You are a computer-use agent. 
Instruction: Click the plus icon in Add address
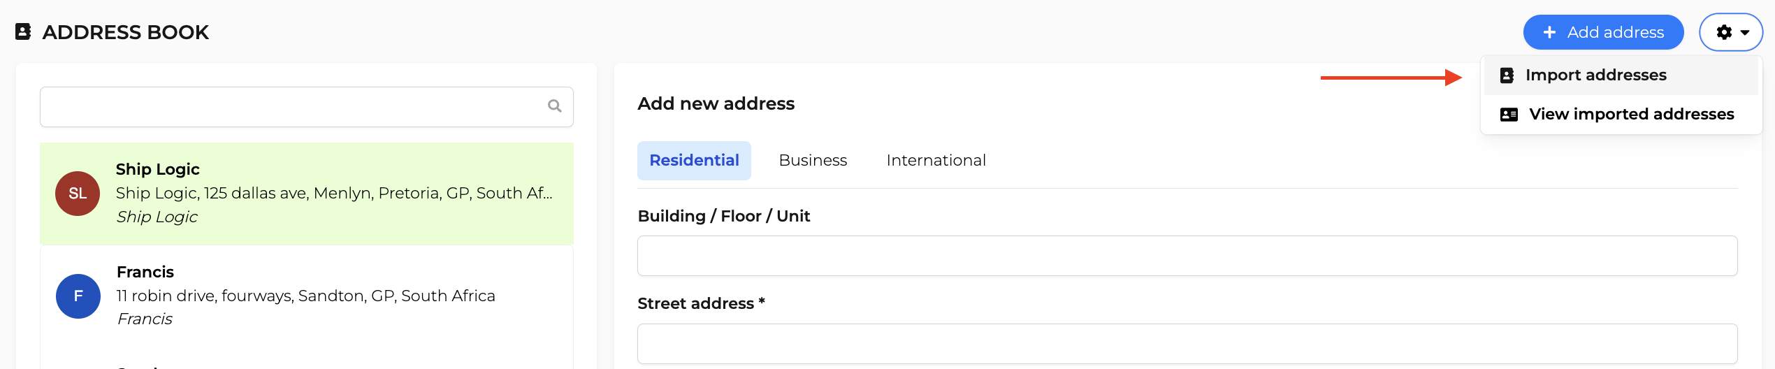click(x=1549, y=32)
